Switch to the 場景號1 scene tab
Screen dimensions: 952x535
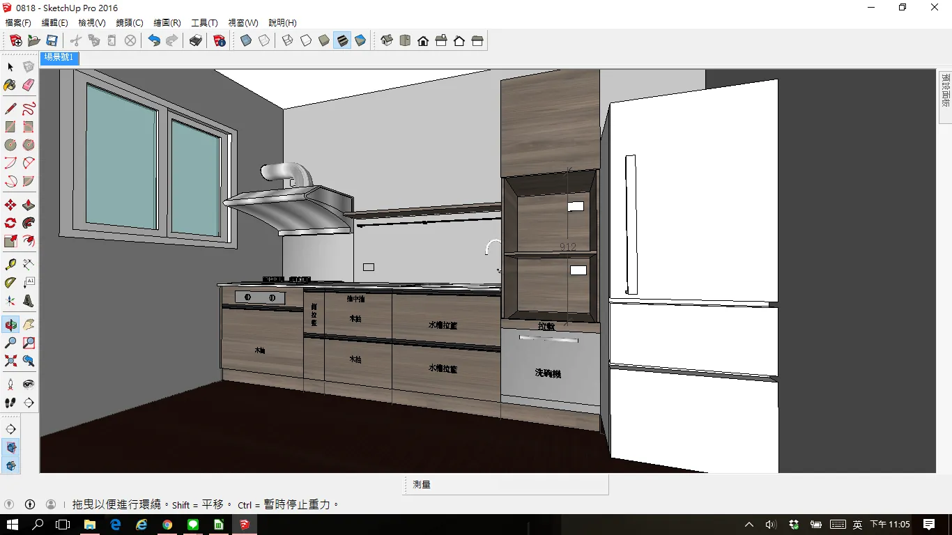pos(59,58)
